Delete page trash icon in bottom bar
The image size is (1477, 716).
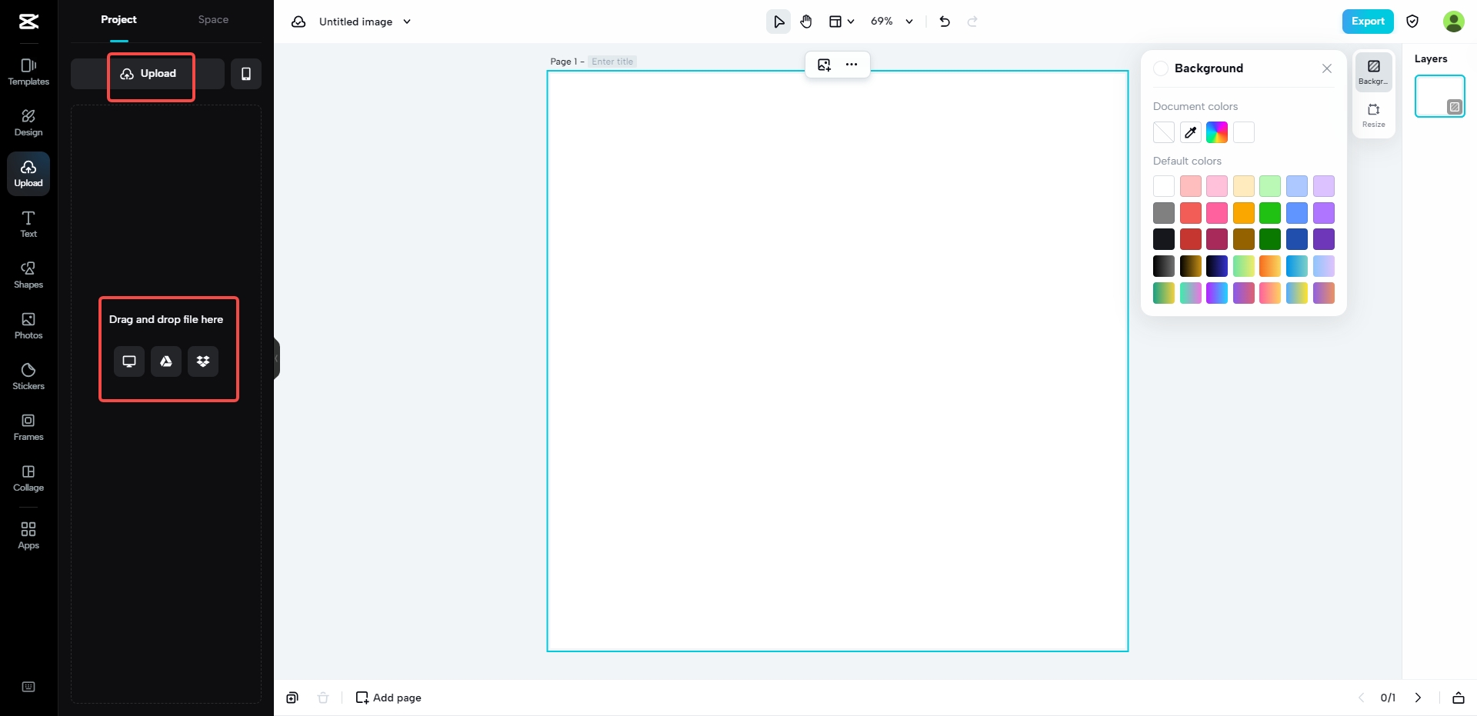(323, 698)
